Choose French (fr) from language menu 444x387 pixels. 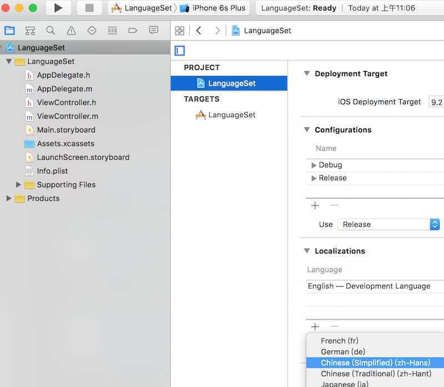click(x=375, y=340)
